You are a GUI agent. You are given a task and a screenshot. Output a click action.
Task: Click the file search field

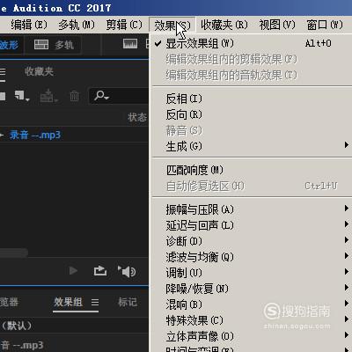click(x=119, y=96)
